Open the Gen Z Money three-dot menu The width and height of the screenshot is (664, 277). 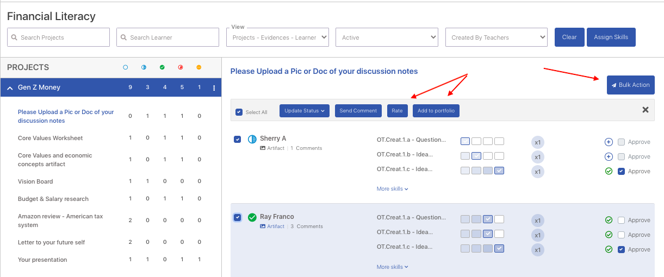pyautogui.click(x=214, y=88)
